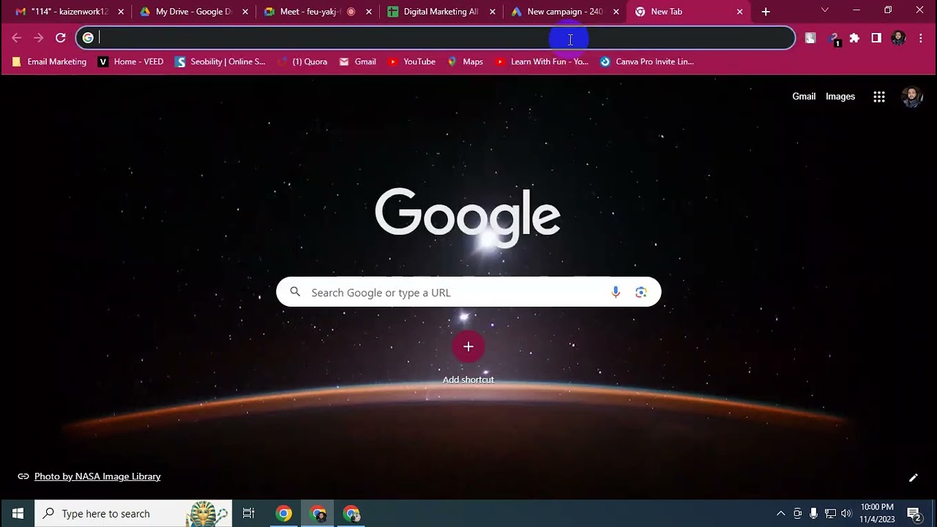This screenshot has height=527, width=937.
Task: Open Windows Start menu
Action: click(x=18, y=513)
